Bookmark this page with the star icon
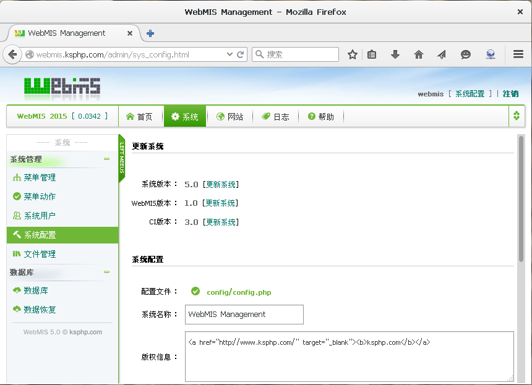Image resolution: width=532 pixels, height=385 pixels. point(353,54)
